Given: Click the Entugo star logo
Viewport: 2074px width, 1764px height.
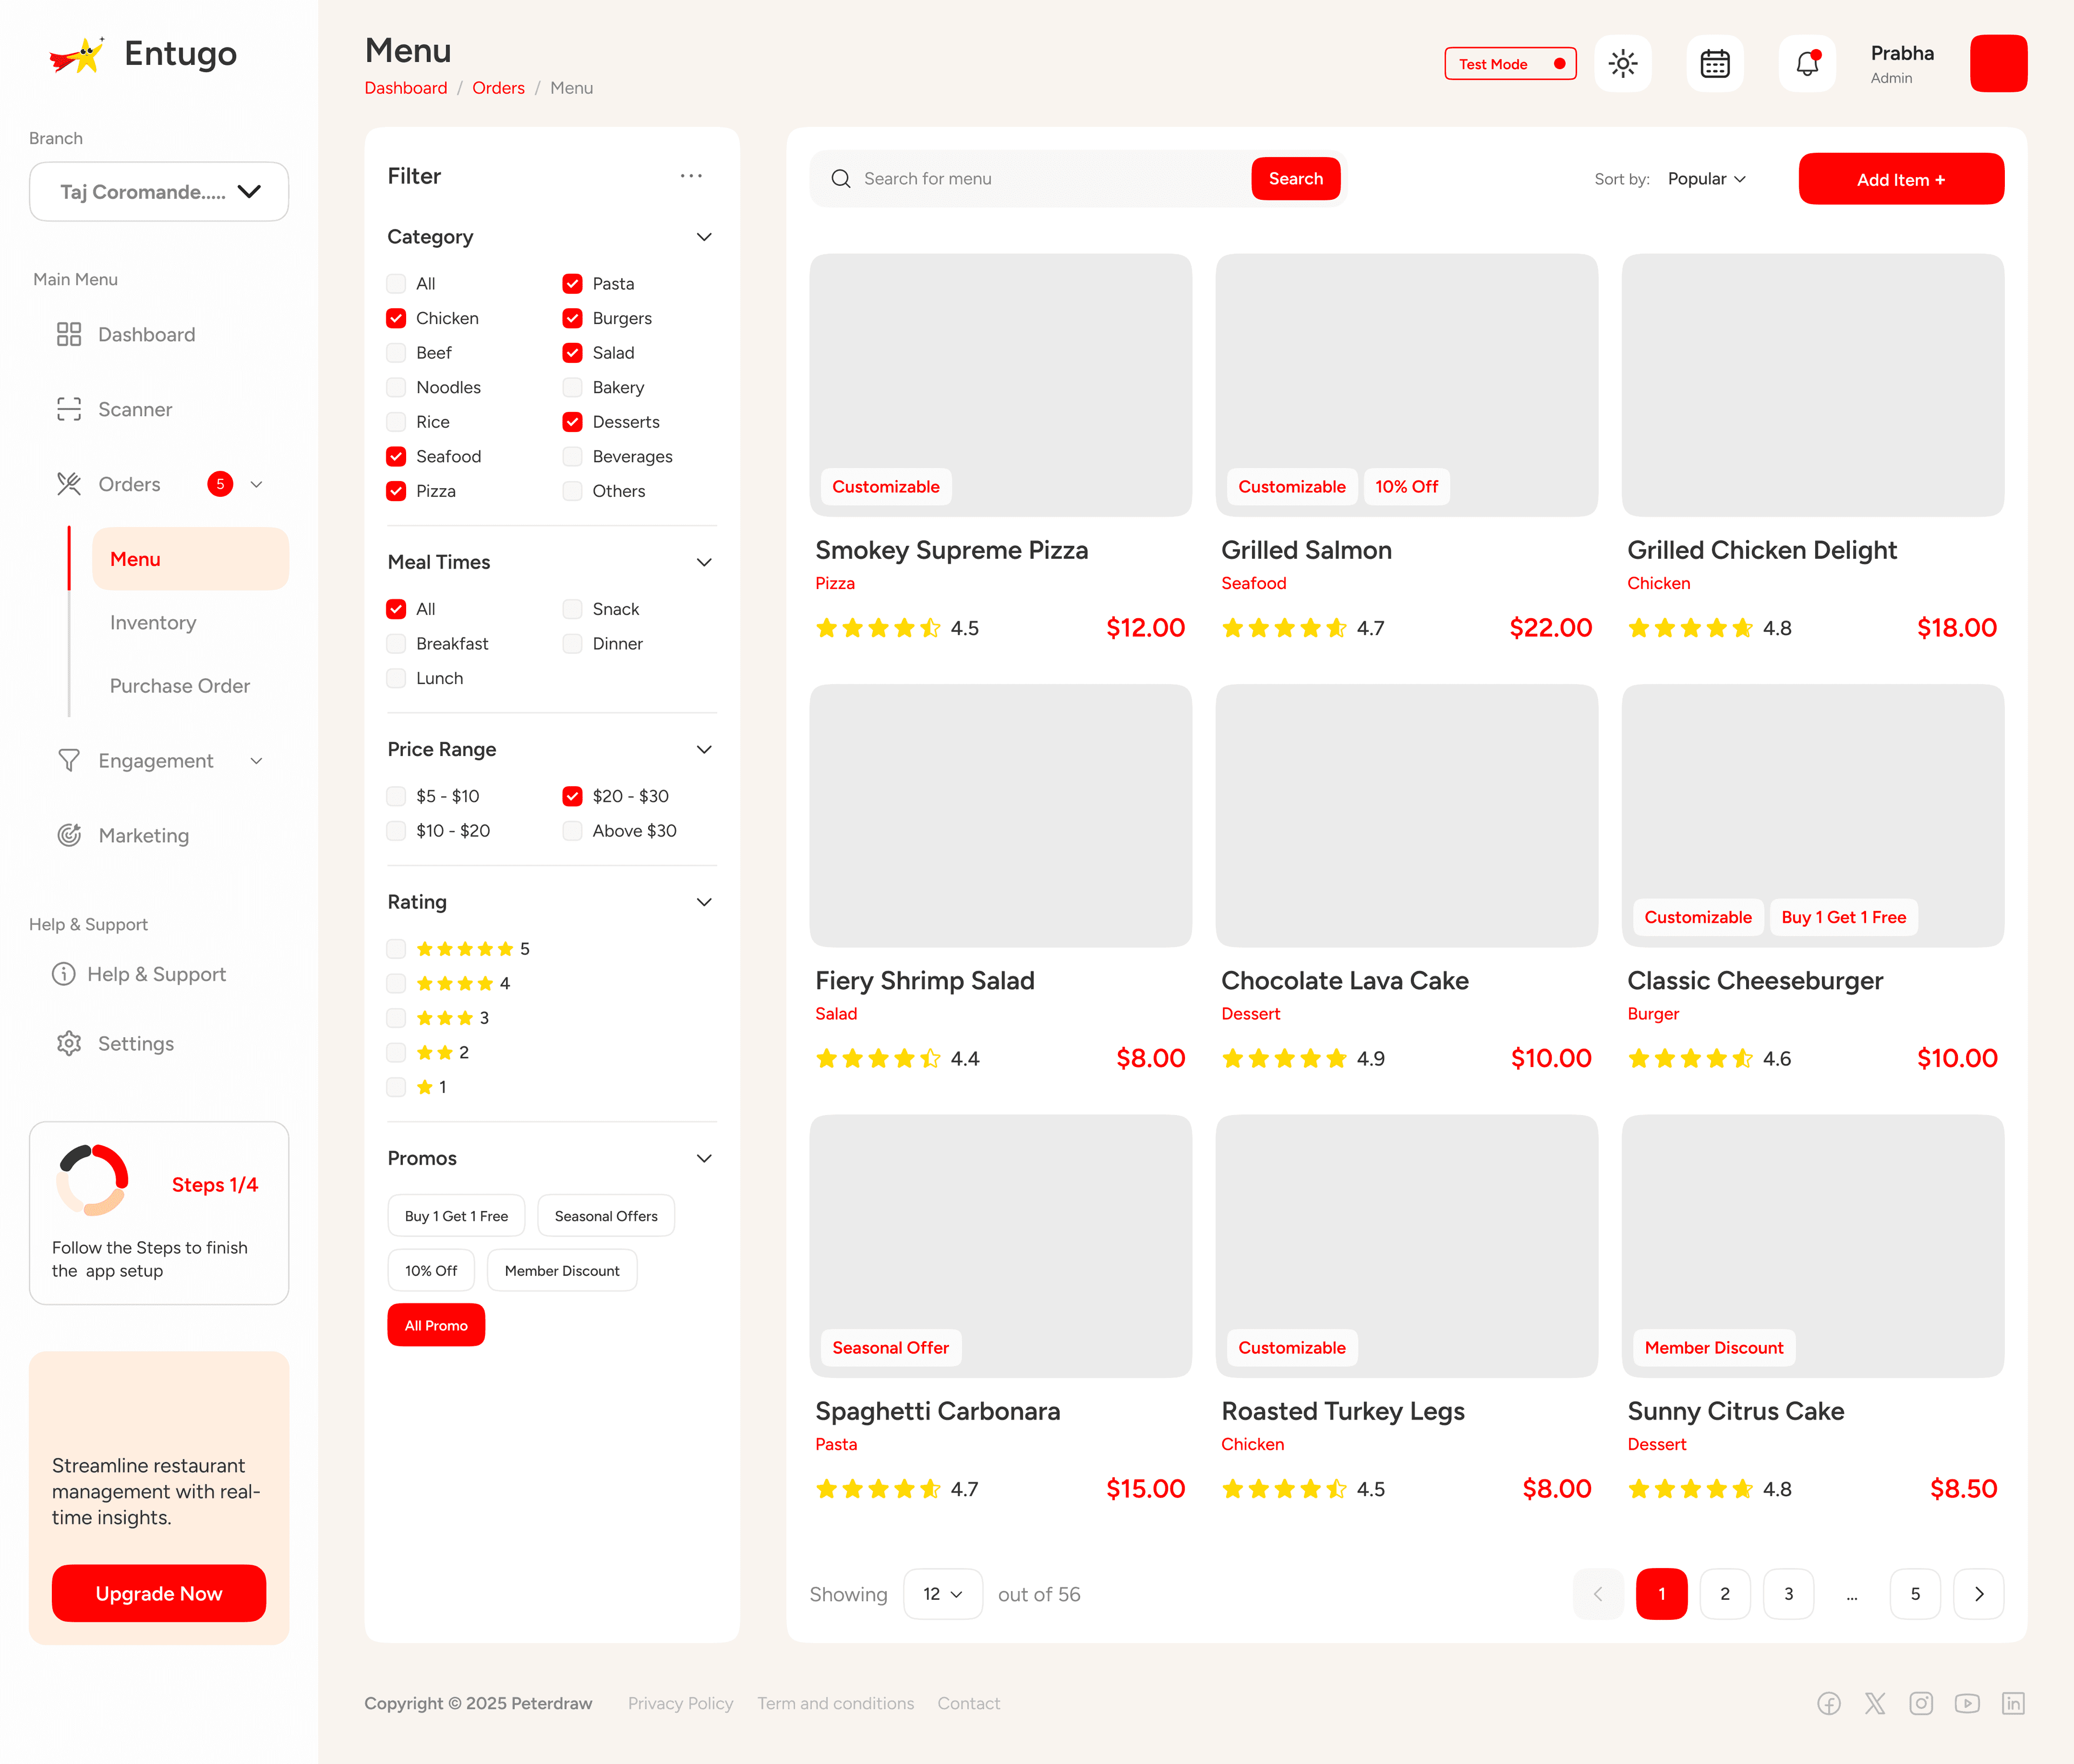Looking at the screenshot, I should point(77,55).
